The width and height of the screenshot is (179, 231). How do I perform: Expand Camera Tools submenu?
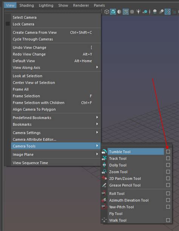(56, 146)
